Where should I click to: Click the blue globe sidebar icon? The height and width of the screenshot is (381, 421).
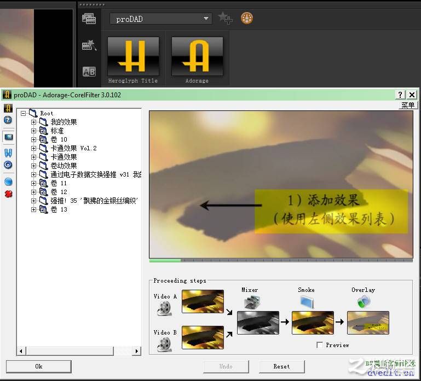(x=8, y=182)
